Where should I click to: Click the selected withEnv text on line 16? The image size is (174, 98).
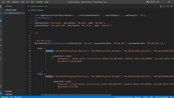(x=49, y=51)
